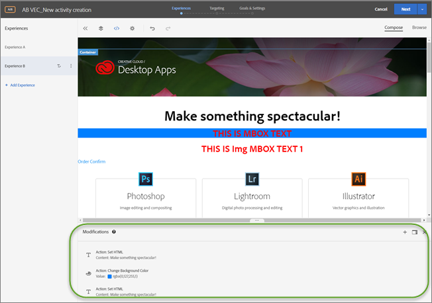The image size is (432, 303).
Task: Toggle the code modifications icon
Action: (x=117, y=28)
